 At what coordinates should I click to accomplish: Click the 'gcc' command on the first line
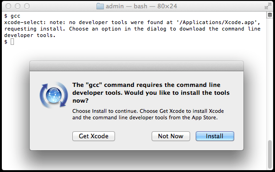[15, 16]
